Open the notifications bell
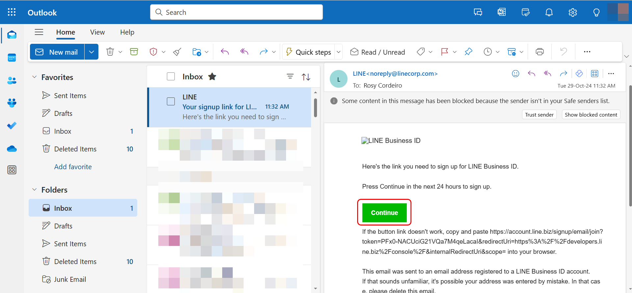Screen dimensions: 632x293 [x=549, y=13]
